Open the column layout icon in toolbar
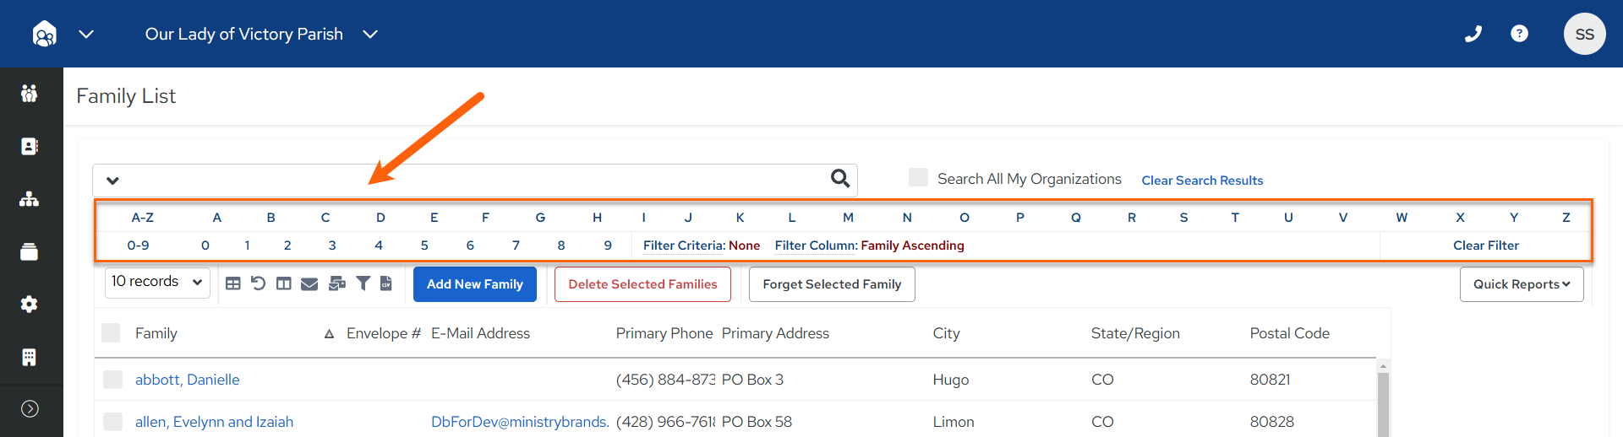 284,283
